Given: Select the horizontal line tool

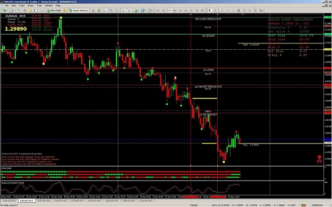Looking at the screenshot, I should [x=227, y=11].
